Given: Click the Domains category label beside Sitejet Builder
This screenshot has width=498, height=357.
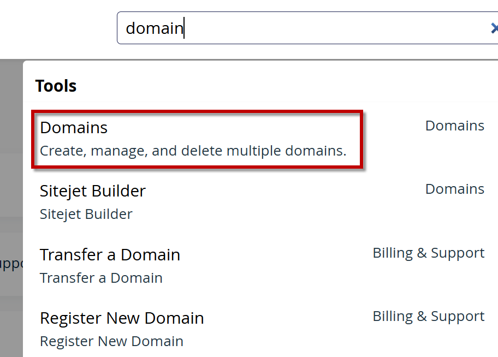Looking at the screenshot, I should point(454,189).
